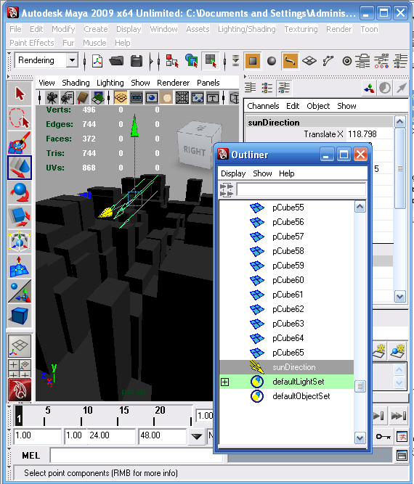Screen dimensions: 414x484
Task: Click Outliner scroll down arrow
Action: 360,438
